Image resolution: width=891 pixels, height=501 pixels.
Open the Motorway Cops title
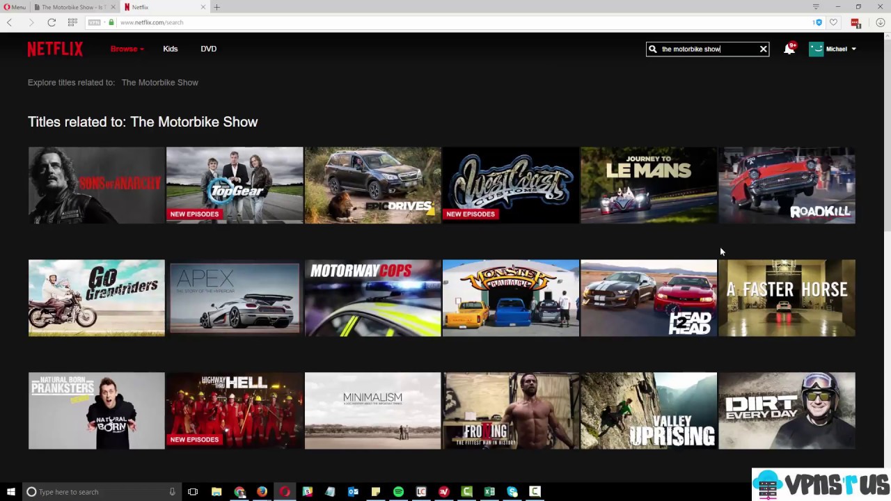373,298
